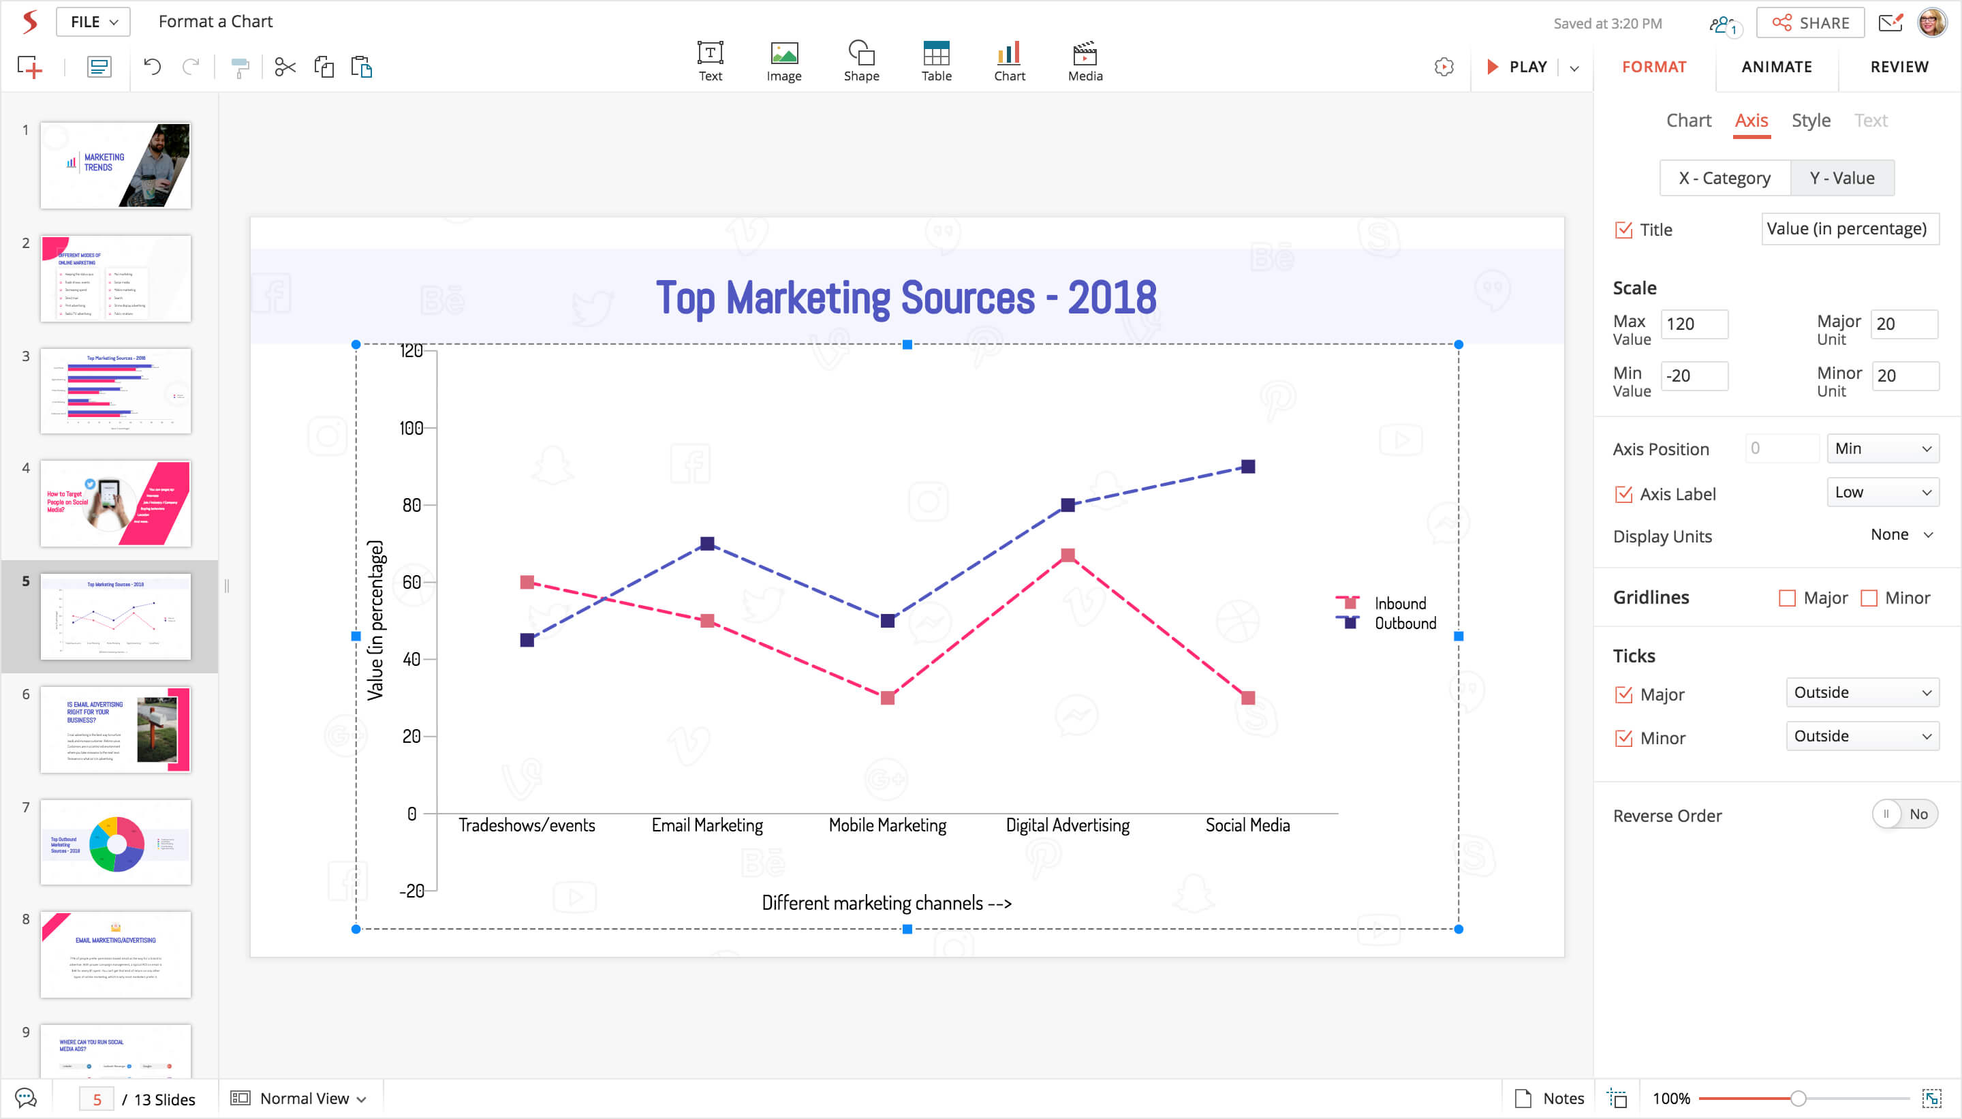Click the SHARE button
1962x1119 pixels.
[x=1809, y=23]
